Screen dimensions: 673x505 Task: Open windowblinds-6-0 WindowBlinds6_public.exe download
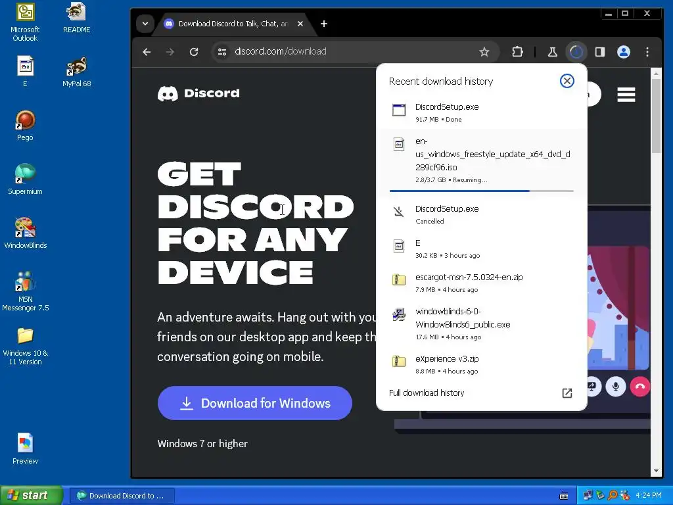(x=481, y=324)
